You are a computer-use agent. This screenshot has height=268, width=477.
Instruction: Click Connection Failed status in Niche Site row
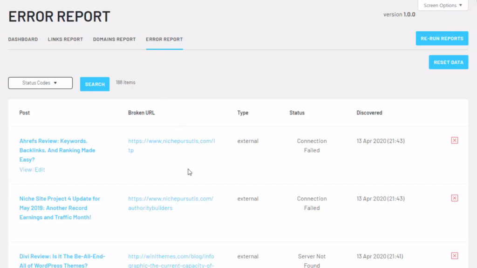click(x=312, y=203)
